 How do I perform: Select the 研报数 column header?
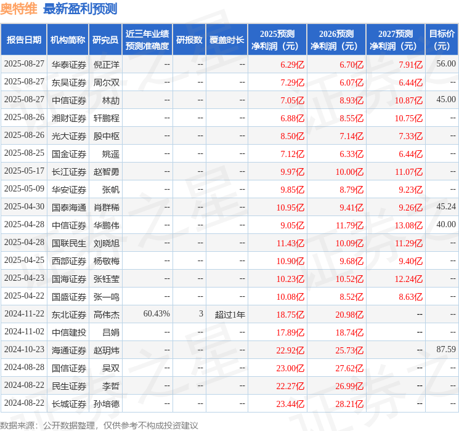click(189, 40)
